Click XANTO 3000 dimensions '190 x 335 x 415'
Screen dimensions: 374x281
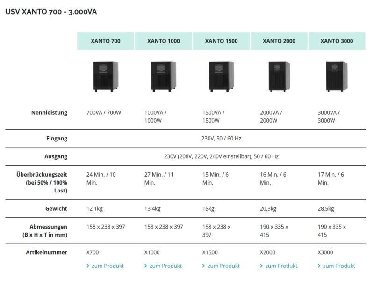pos(332,230)
